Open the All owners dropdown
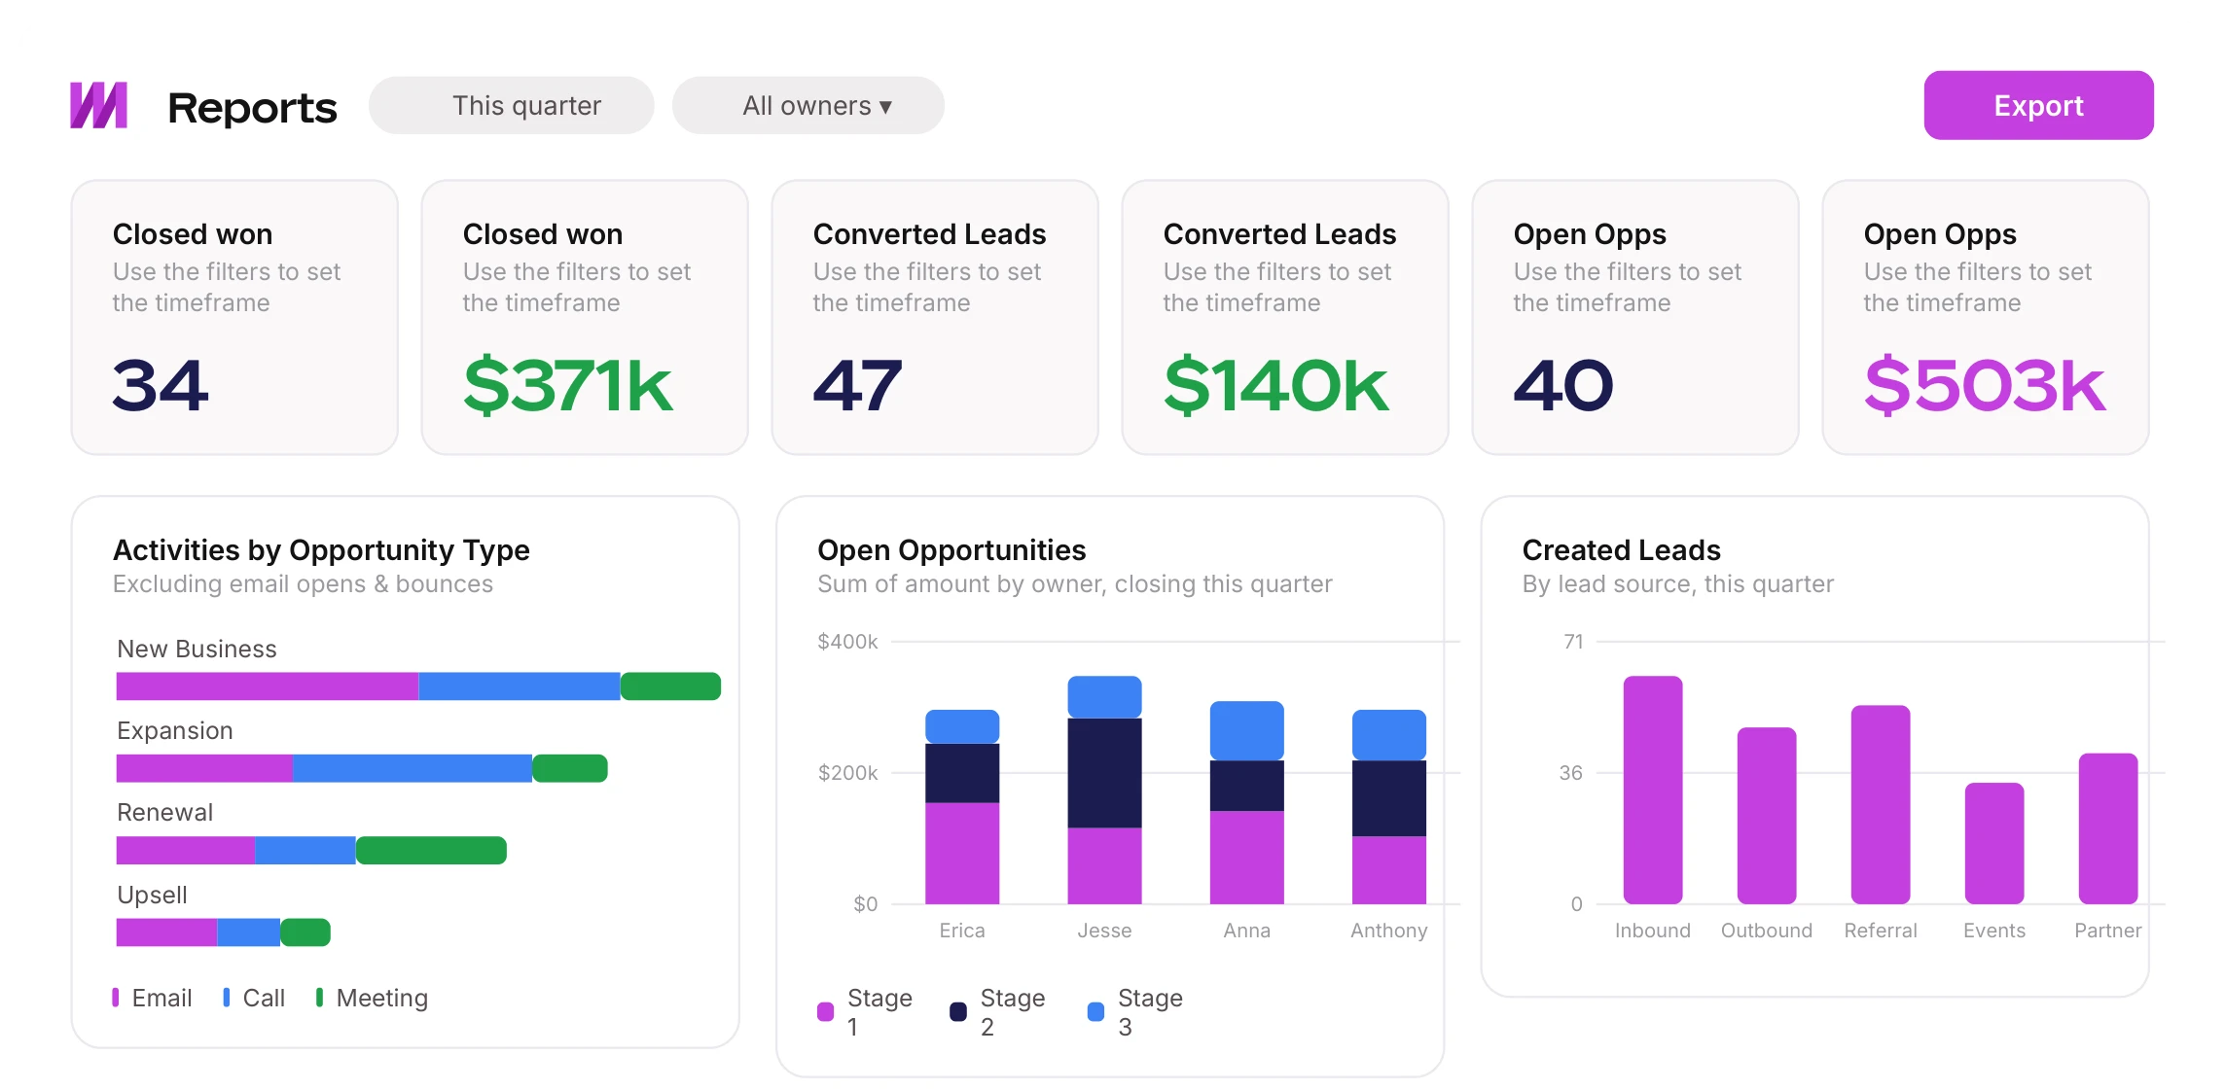The image size is (2225, 1090). [x=808, y=105]
